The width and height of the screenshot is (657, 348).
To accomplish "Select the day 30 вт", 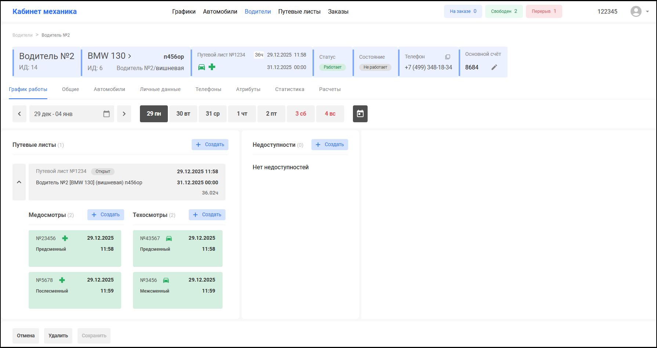I will click(x=183, y=114).
